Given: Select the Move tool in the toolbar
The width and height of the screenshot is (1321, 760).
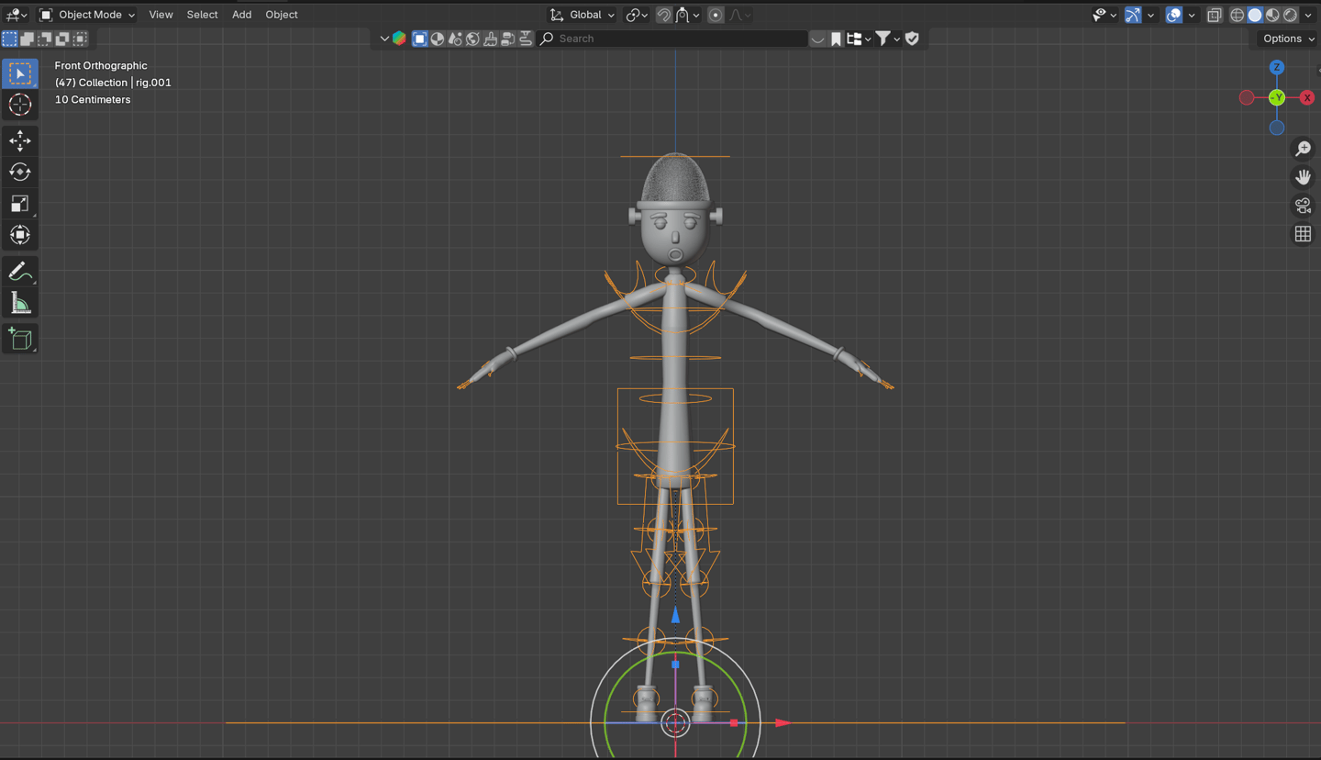Looking at the screenshot, I should coord(19,140).
